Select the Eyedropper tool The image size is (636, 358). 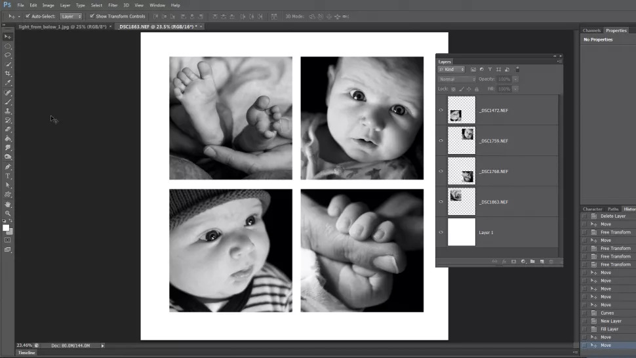coord(8,83)
